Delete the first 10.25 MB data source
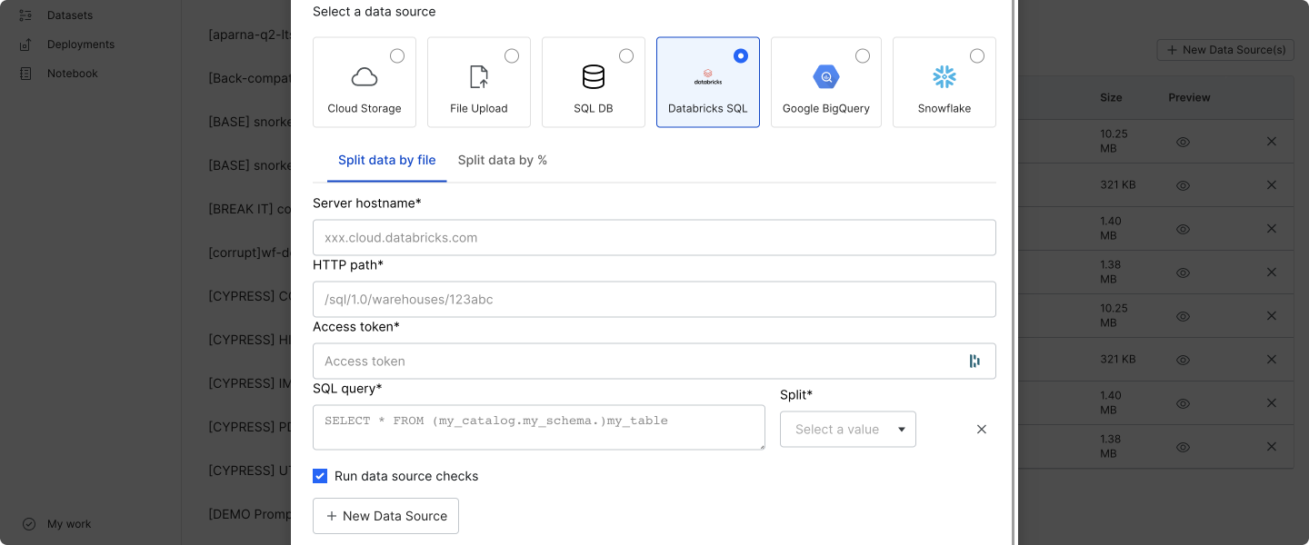 1272,142
